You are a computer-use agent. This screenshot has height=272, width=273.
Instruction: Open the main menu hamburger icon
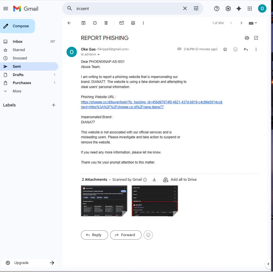coord(5,9)
